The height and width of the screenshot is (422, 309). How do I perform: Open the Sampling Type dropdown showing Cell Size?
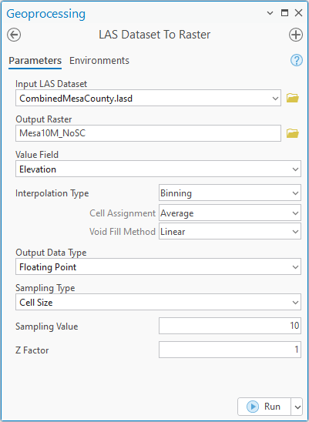(158, 302)
